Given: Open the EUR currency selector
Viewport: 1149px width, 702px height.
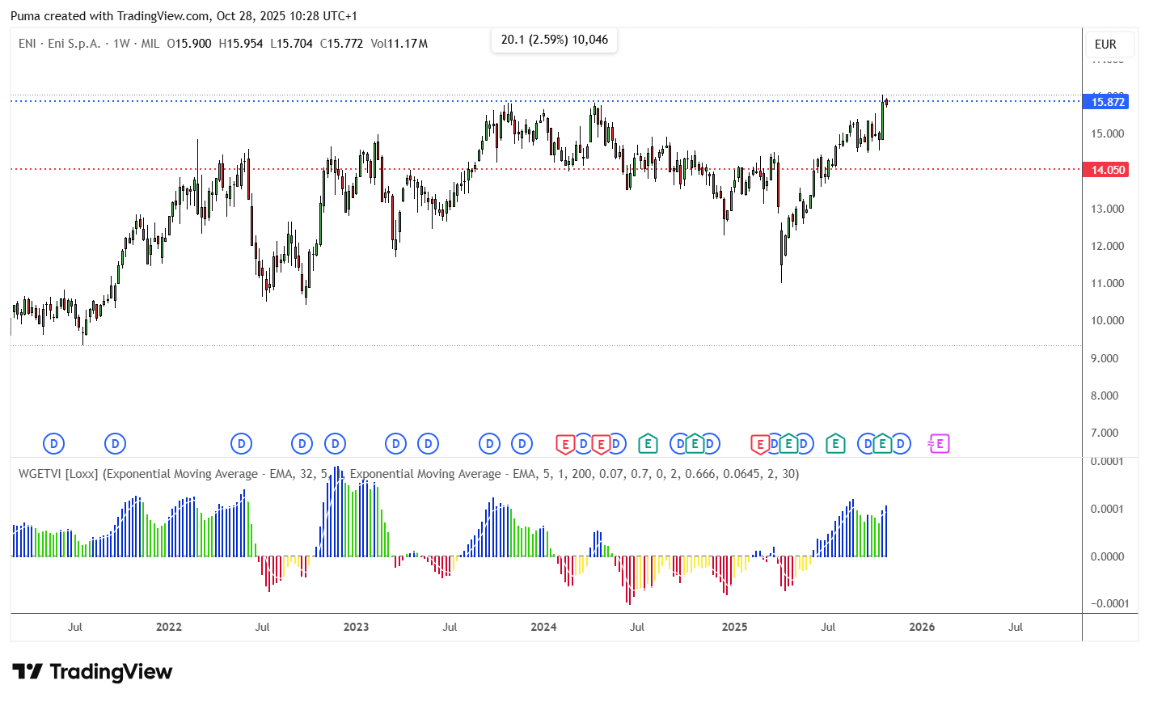Looking at the screenshot, I should click(x=1105, y=44).
